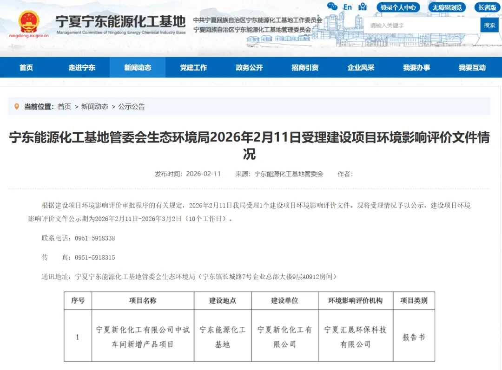Click phone number 0951-5918338
This screenshot has width=502, height=370.
pos(95,238)
